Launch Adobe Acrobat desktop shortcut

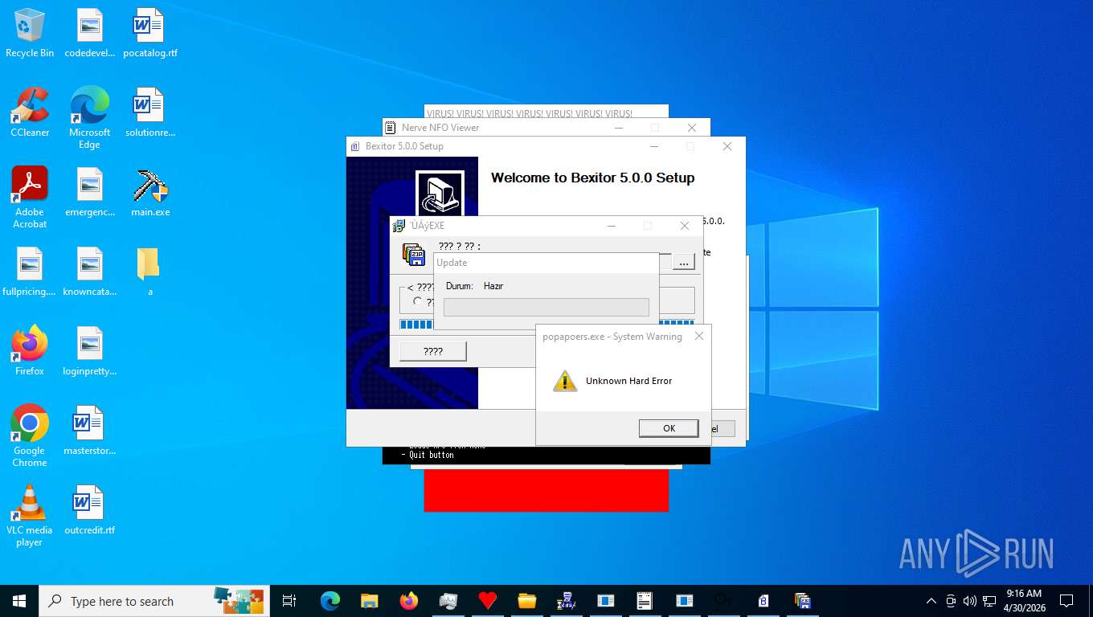coord(30,197)
